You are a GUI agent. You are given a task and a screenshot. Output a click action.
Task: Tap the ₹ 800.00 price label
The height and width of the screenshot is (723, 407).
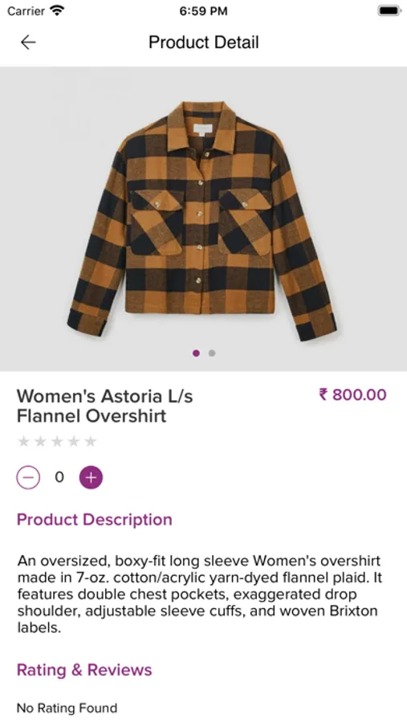click(352, 394)
